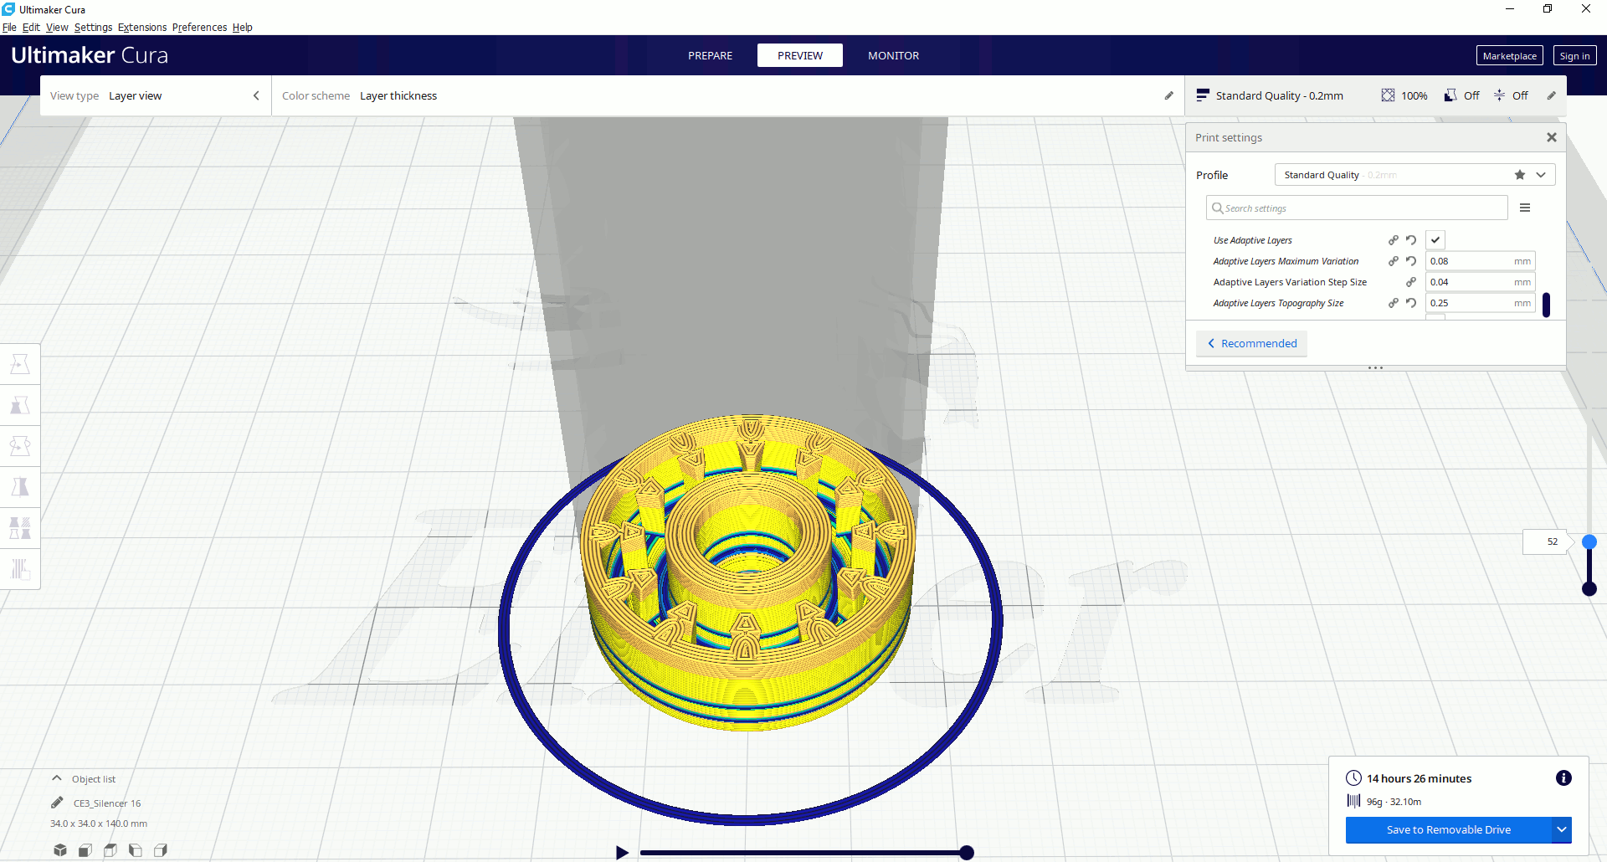Switch to Recommended print settings
Image resolution: width=1607 pixels, height=862 pixels.
pos(1251,343)
